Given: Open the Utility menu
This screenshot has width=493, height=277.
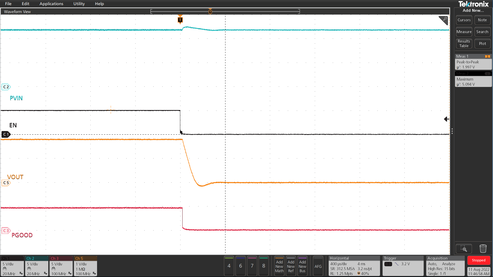Looking at the screenshot, I should 79,4.
